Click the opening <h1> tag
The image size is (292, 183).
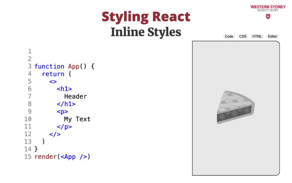[64, 89]
